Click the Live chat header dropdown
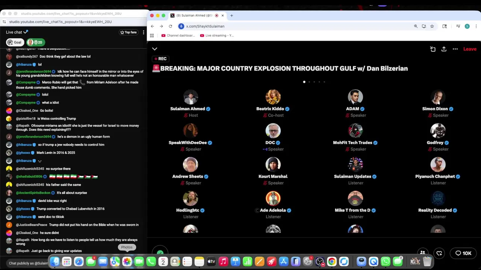The height and width of the screenshot is (270, 481). 17,32
